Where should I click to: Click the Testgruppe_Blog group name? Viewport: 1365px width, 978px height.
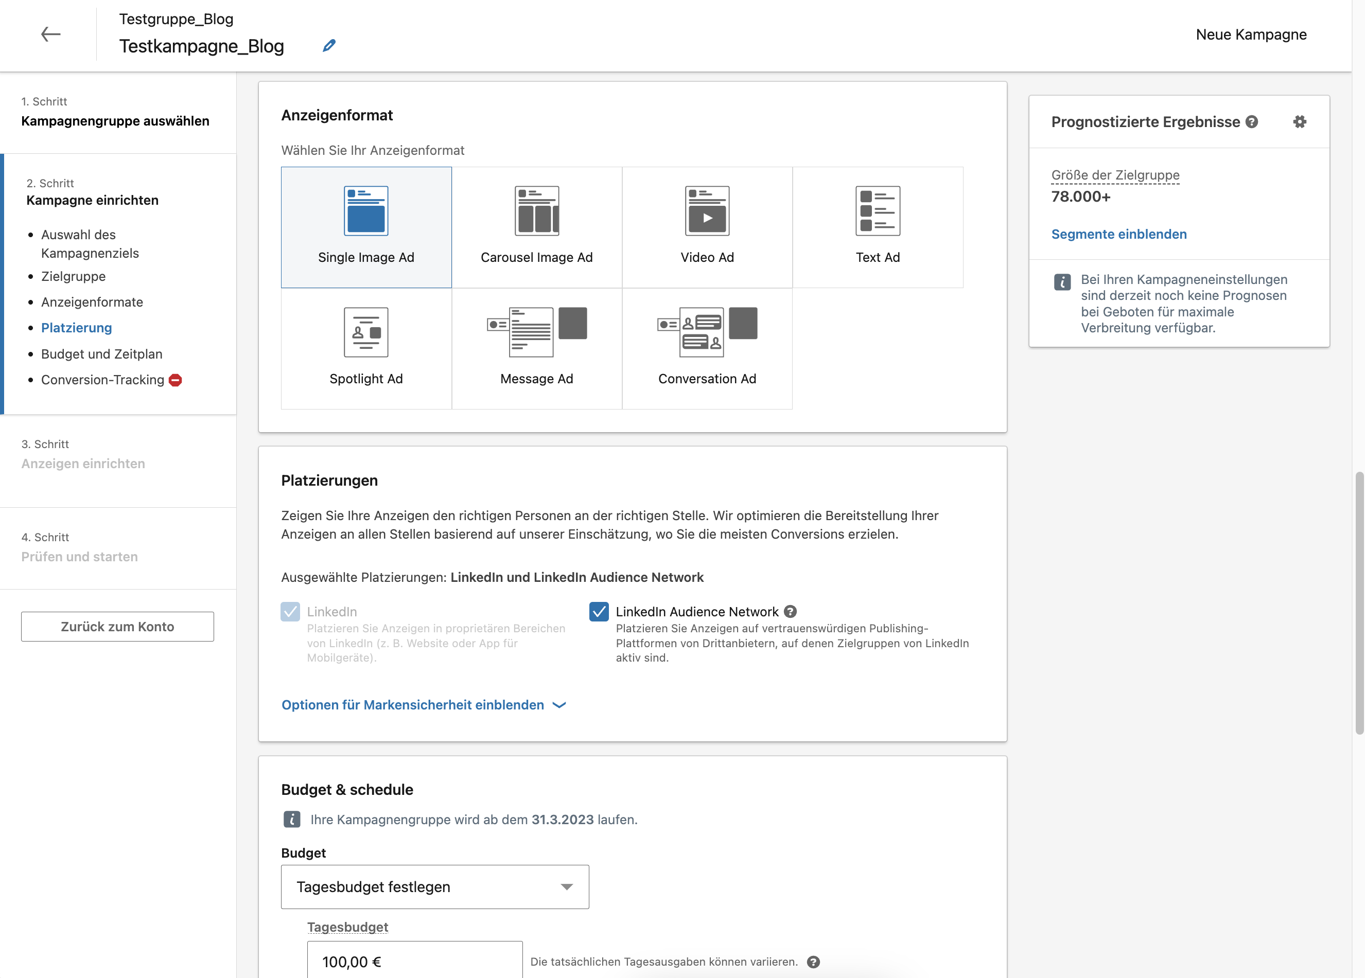coord(177,19)
